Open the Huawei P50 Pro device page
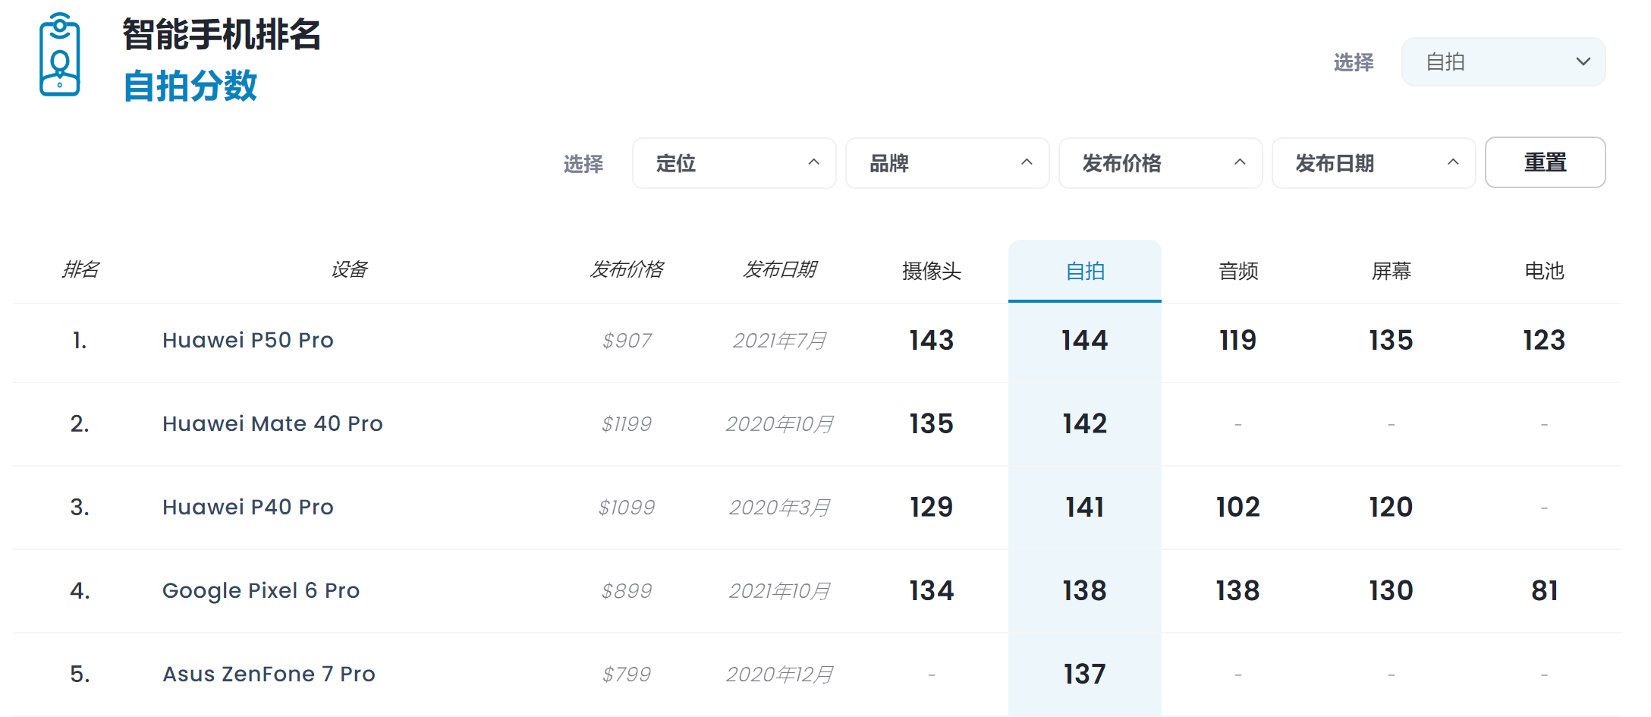 click(247, 340)
